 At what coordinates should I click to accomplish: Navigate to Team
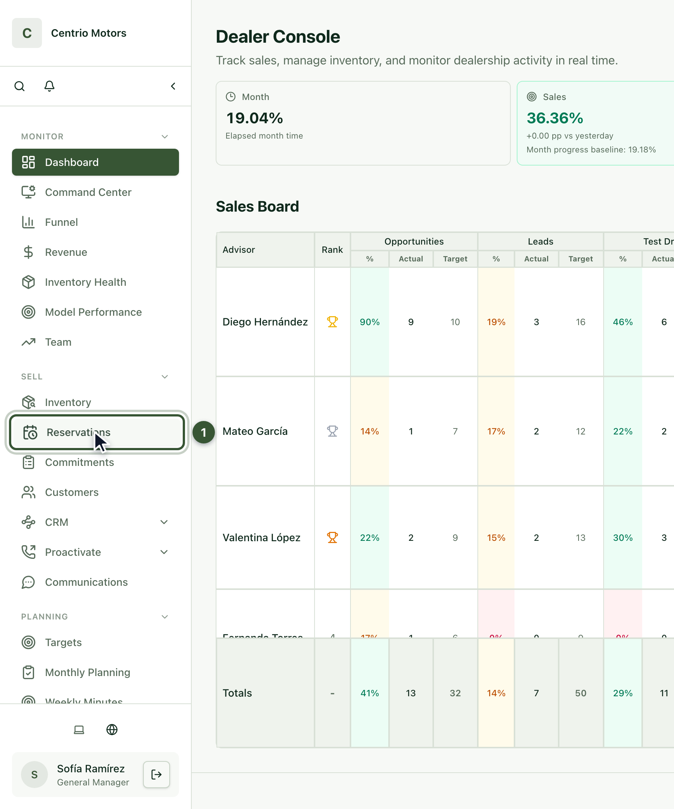[95, 342]
